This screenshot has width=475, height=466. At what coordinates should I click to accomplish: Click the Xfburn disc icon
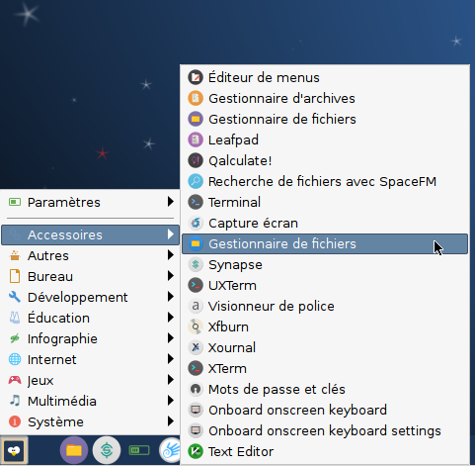196,326
